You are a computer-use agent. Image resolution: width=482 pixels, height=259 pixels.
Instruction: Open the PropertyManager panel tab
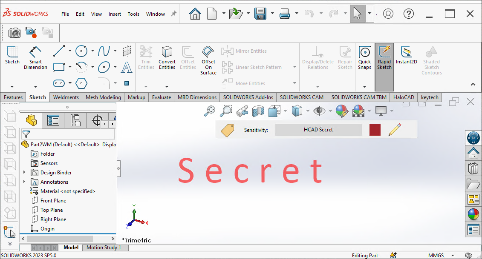53,120
